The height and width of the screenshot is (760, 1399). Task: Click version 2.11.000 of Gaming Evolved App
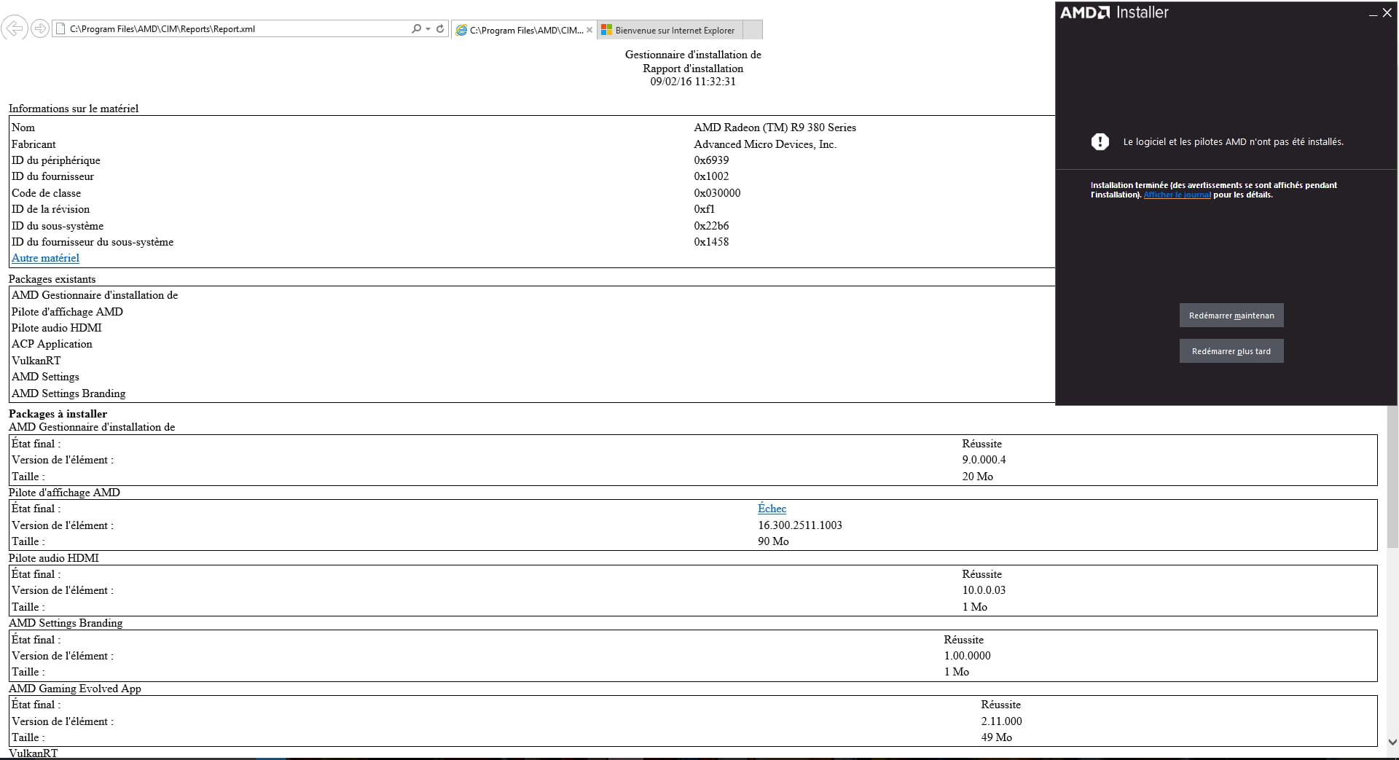(1001, 721)
